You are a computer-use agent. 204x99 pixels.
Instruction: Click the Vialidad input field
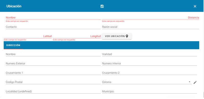click(150, 54)
